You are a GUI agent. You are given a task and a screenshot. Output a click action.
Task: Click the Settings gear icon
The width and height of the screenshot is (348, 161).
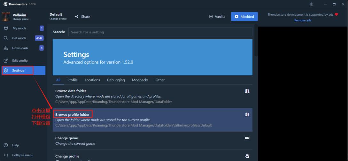pos(6,71)
